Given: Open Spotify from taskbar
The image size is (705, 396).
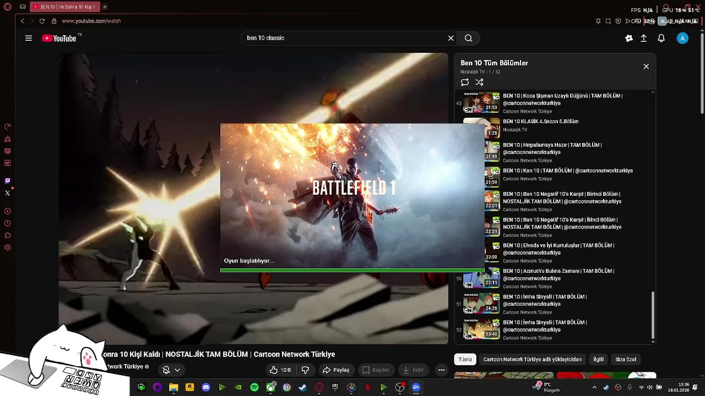Looking at the screenshot, I should tap(254, 387).
